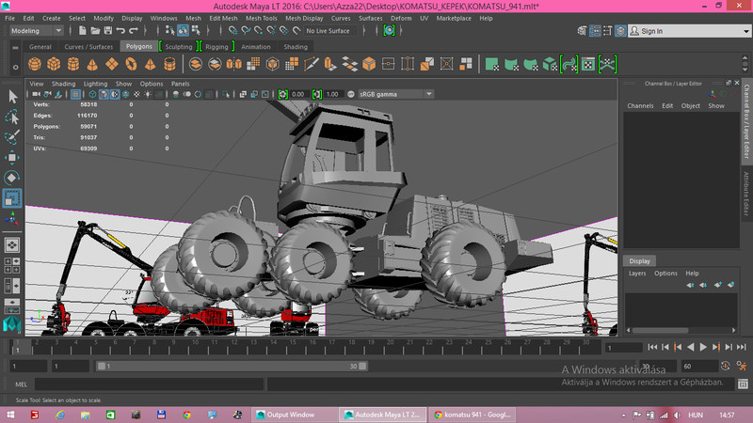This screenshot has width=753, height=423.
Task: Click frame 15 on the timeline
Action: pos(293,346)
